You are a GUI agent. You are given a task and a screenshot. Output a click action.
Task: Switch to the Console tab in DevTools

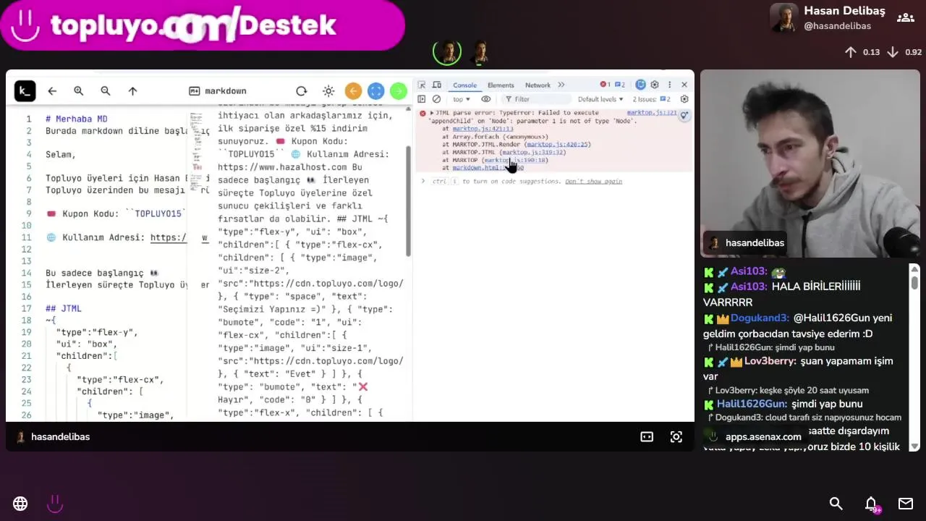[465, 85]
